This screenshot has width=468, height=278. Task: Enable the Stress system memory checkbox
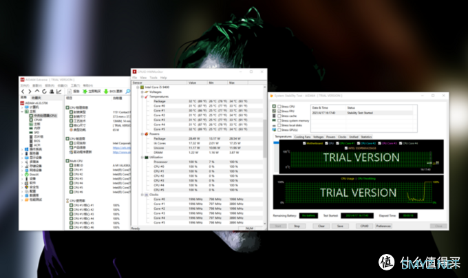(x=279, y=120)
